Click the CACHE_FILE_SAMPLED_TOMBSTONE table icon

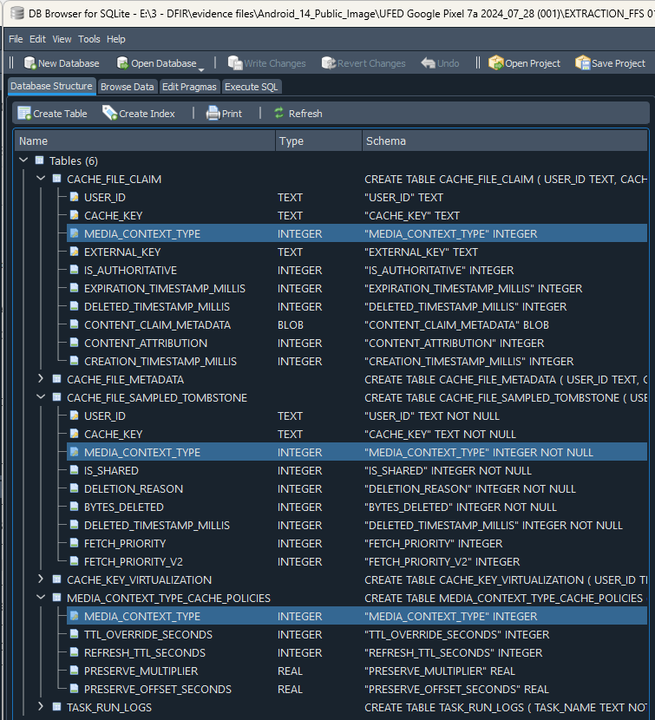click(x=56, y=397)
